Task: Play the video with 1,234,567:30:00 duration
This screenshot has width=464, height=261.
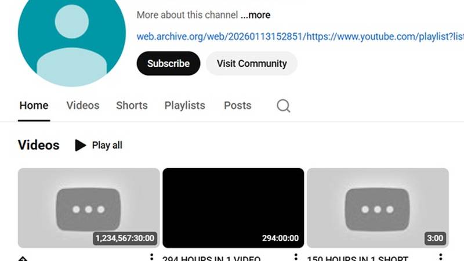Action: coord(88,208)
